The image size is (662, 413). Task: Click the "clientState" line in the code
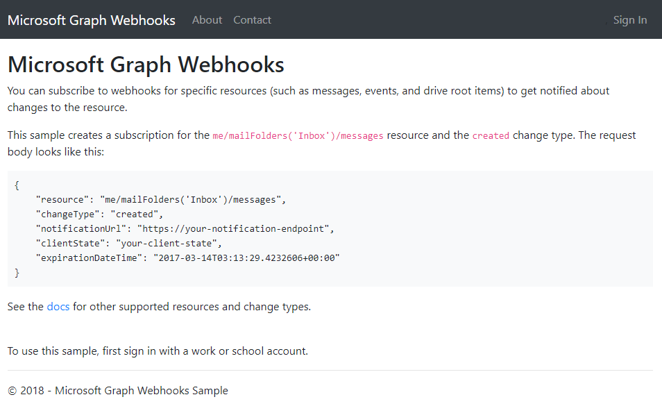[129, 243]
